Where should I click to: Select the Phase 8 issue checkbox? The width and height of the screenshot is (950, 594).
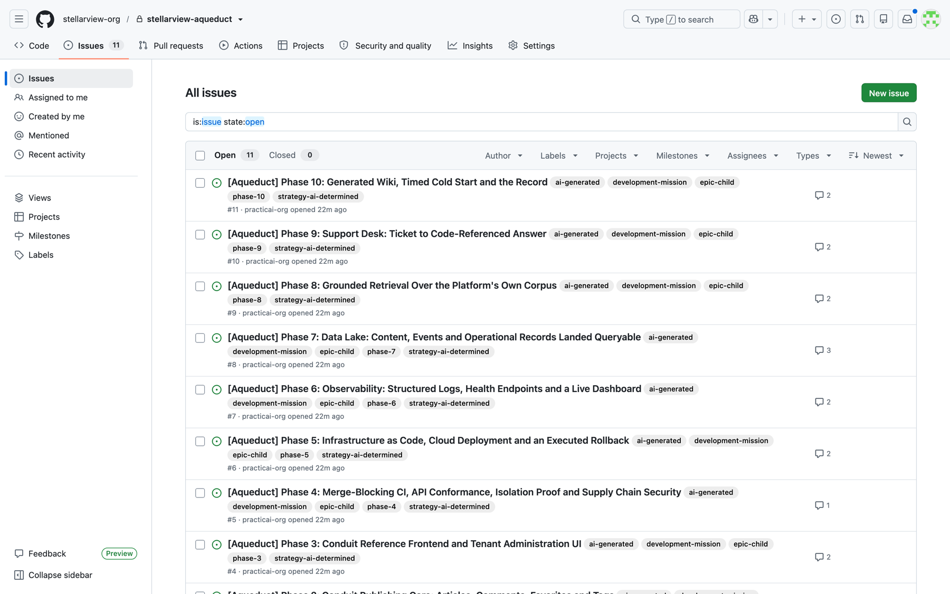coord(200,286)
